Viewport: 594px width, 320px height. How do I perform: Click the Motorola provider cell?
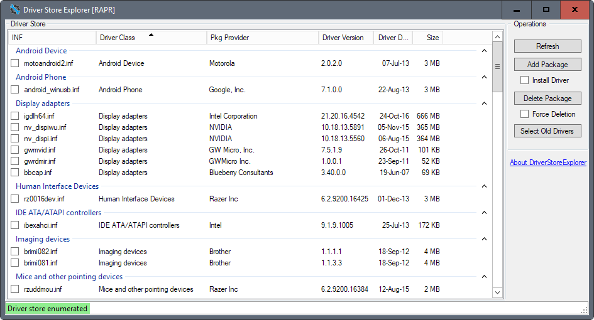(x=222, y=63)
